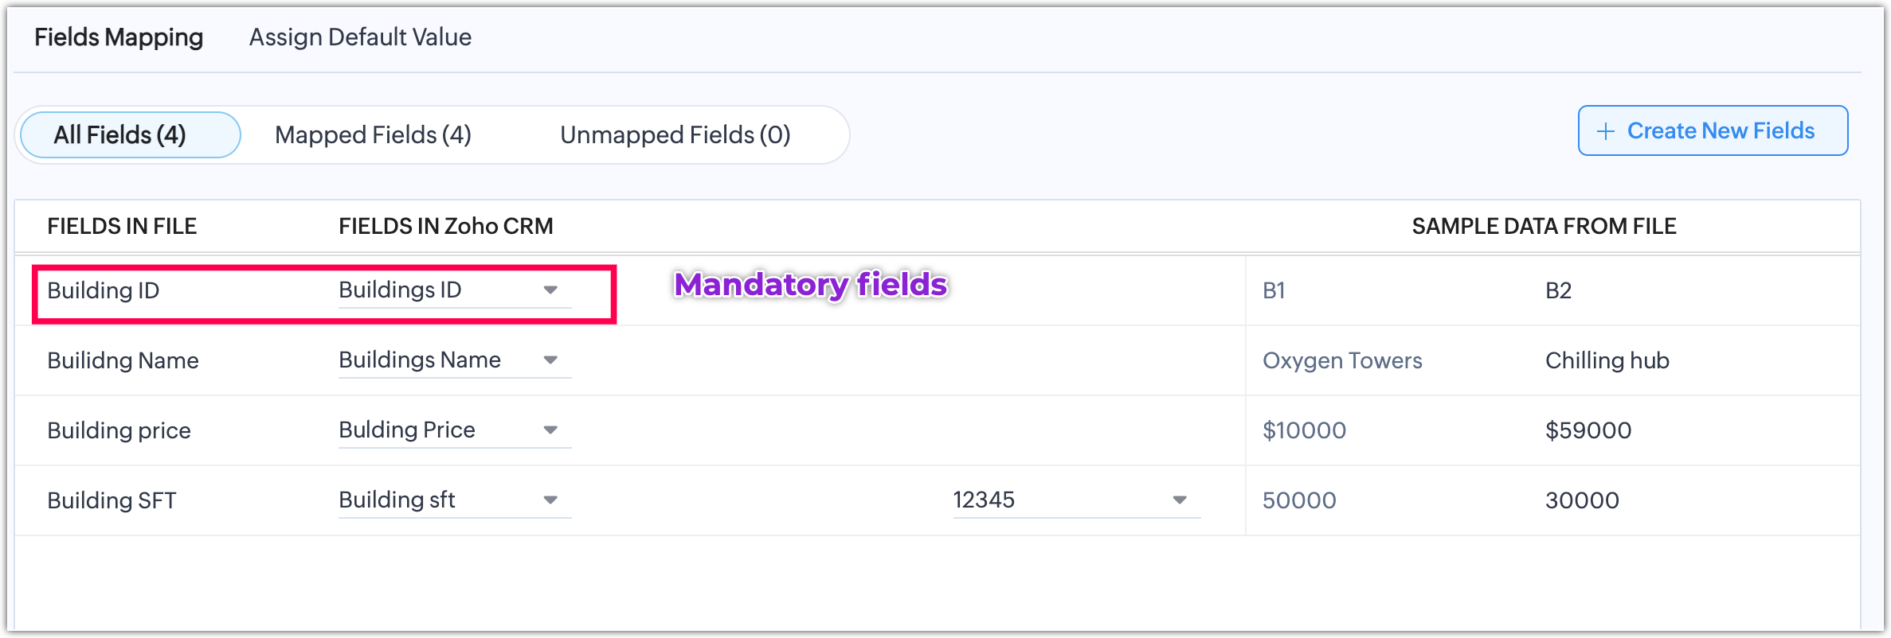
Task: Expand the Building sft mapping dropdown
Action: pyautogui.click(x=454, y=500)
